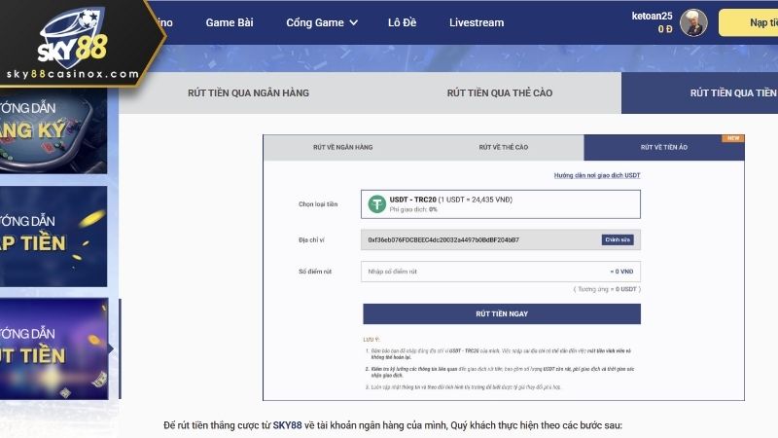
Task: Open the Hướng dẫn đăng ký banner
Action: (x=53, y=130)
